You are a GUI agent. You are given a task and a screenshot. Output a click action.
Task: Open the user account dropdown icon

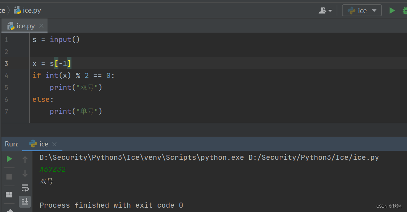point(325,11)
